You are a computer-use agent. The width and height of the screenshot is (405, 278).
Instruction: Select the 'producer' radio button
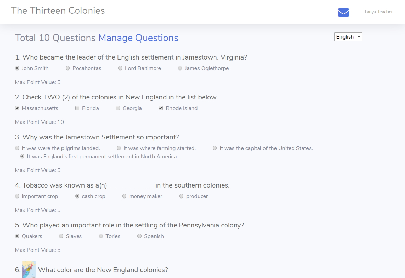(181, 196)
